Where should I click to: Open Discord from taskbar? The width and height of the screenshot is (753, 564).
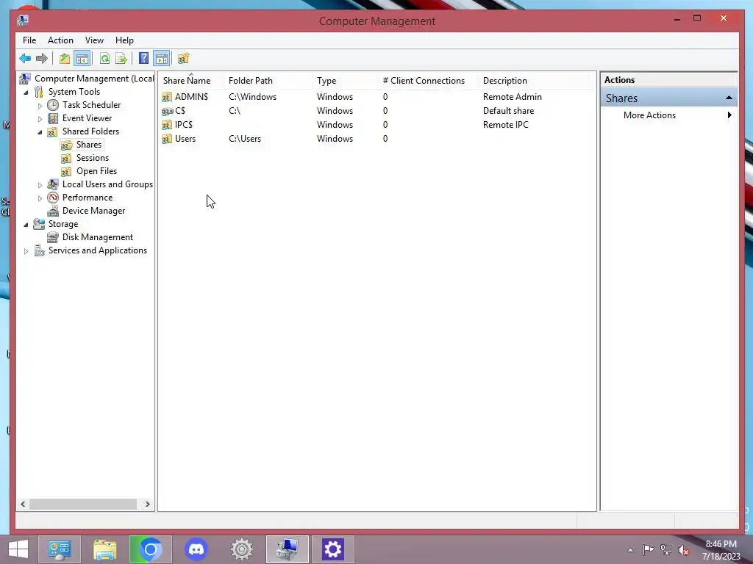(196, 549)
